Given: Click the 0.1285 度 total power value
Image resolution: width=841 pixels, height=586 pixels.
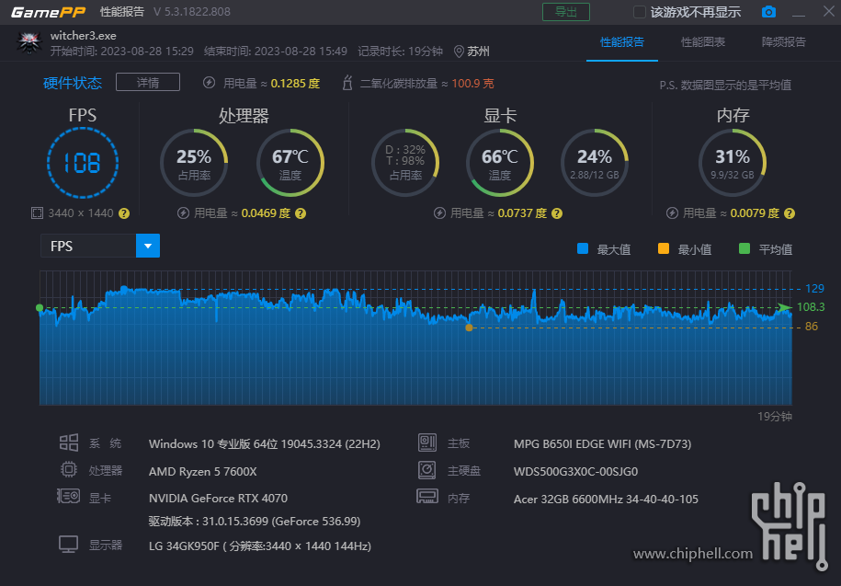Looking at the screenshot, I should 296,83.
